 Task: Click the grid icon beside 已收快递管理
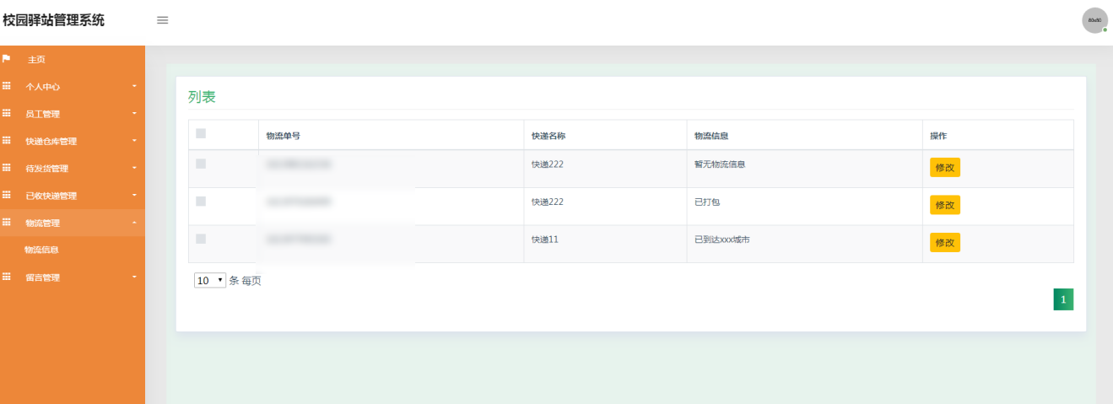(x=7, y=195)
